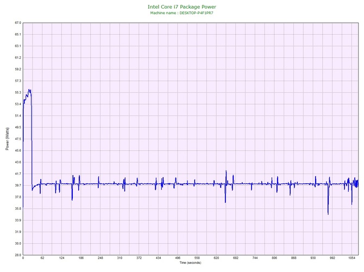Click y-axis value 41.7
The width and height of the screenshot is (364, 272).
pyautogui.click(x=18, y=174)
